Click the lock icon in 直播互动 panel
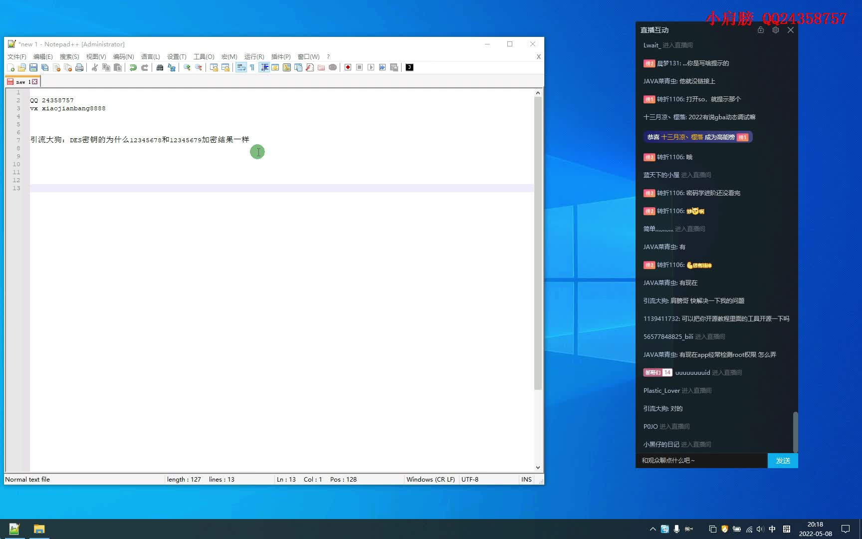The image size is (862, 539). click(761, 30)
